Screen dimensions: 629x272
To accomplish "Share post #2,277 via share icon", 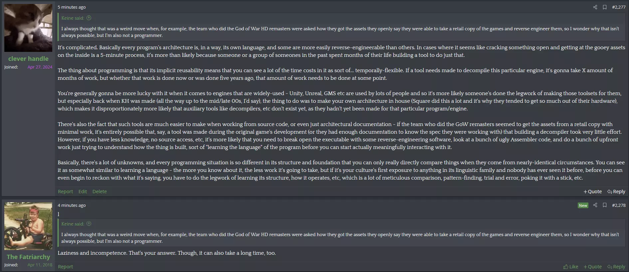I will (x=595, y=7).
